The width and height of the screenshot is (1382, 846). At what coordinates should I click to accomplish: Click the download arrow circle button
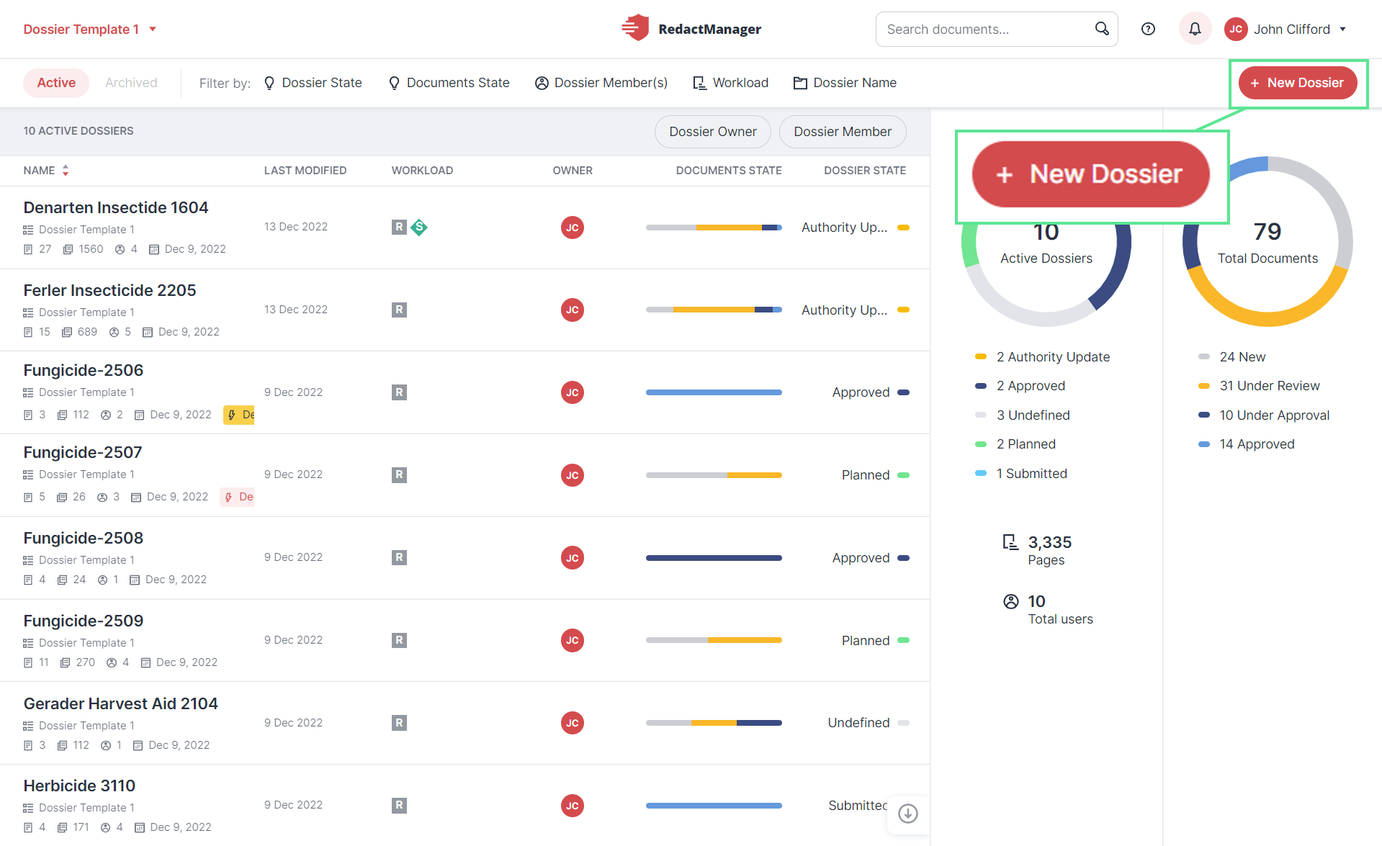908,814
